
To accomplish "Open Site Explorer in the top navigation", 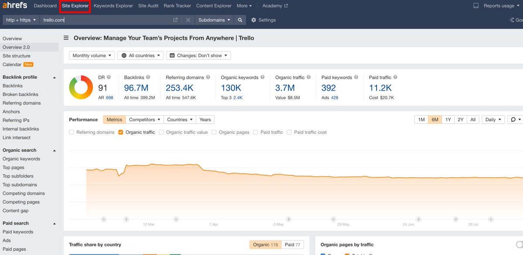I will (x=75, y=6).
